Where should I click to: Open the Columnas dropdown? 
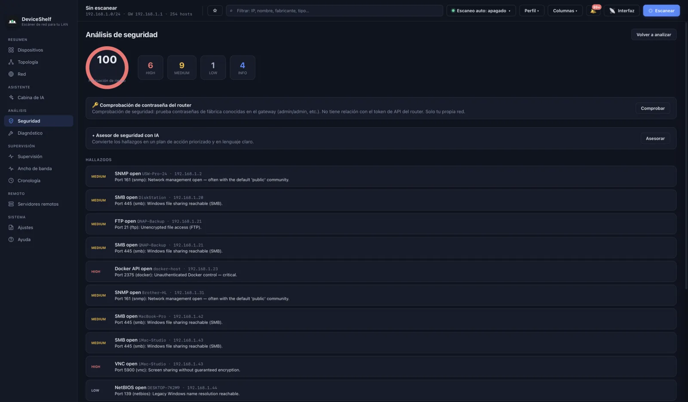point(565,11)
